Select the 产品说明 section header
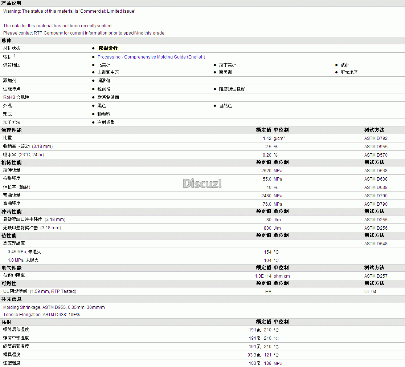Image resolution: width=405 pixels, height=367 pixels. (11, 3)
